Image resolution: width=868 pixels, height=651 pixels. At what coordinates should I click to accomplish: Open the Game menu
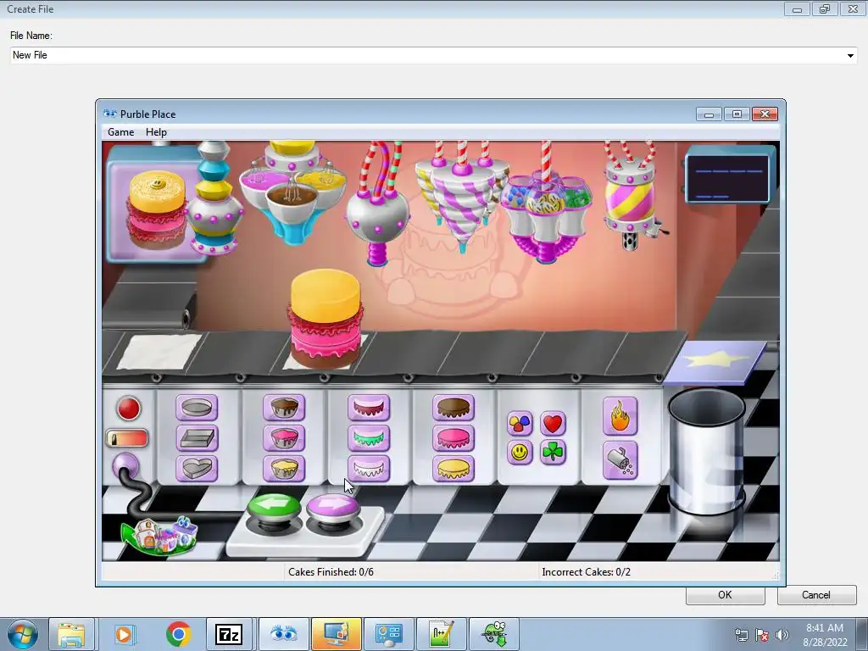tap(120, 131)
